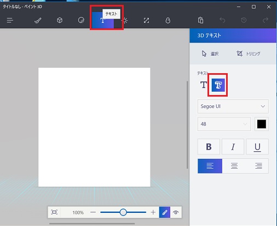Image resolution: width=277 pixels, height=226 pixels.
Task: Click the vertical canvas scrollbar
Action: tap(187, 125)
